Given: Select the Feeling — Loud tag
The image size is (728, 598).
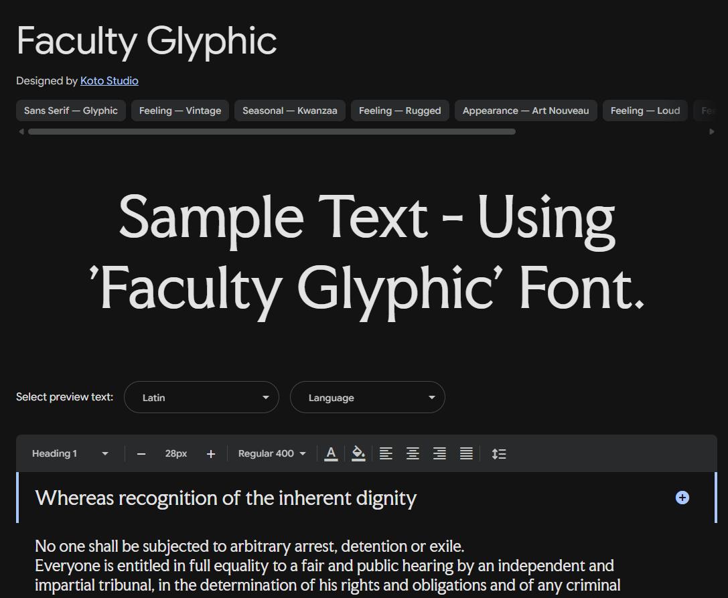Looking at the screenshot, I should pos(645,110).
